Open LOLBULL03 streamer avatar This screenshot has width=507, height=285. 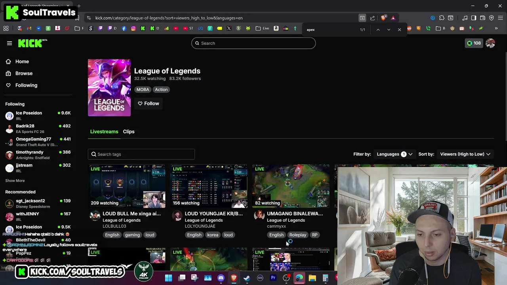tap(95, 215)
